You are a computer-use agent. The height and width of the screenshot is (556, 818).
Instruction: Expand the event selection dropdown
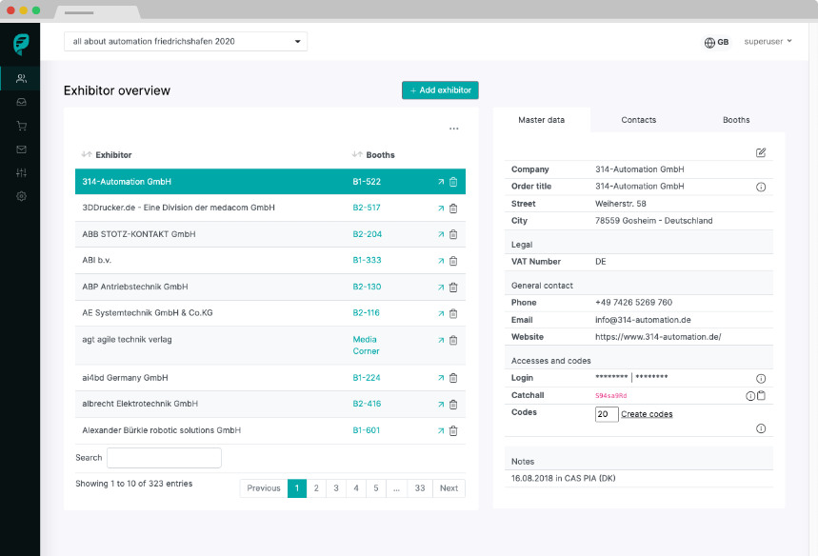[x=185, y=41]
